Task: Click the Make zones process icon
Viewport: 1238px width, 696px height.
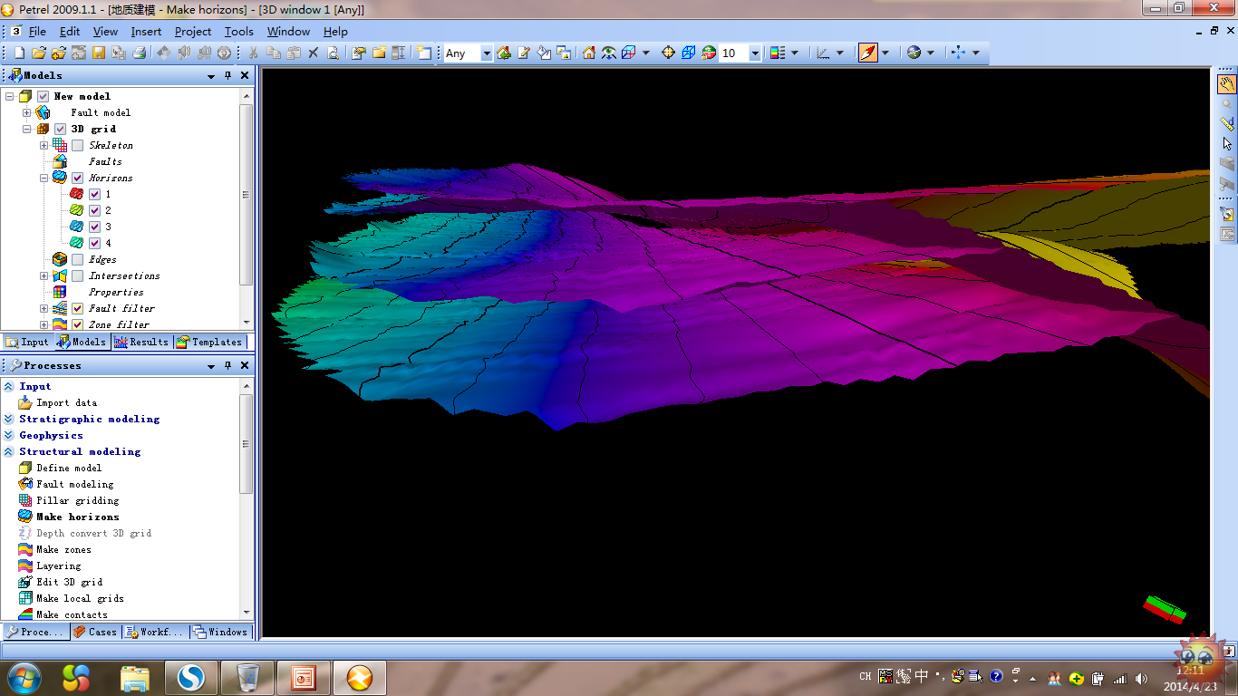Action: pyautogui.click(x=25, y=549)
